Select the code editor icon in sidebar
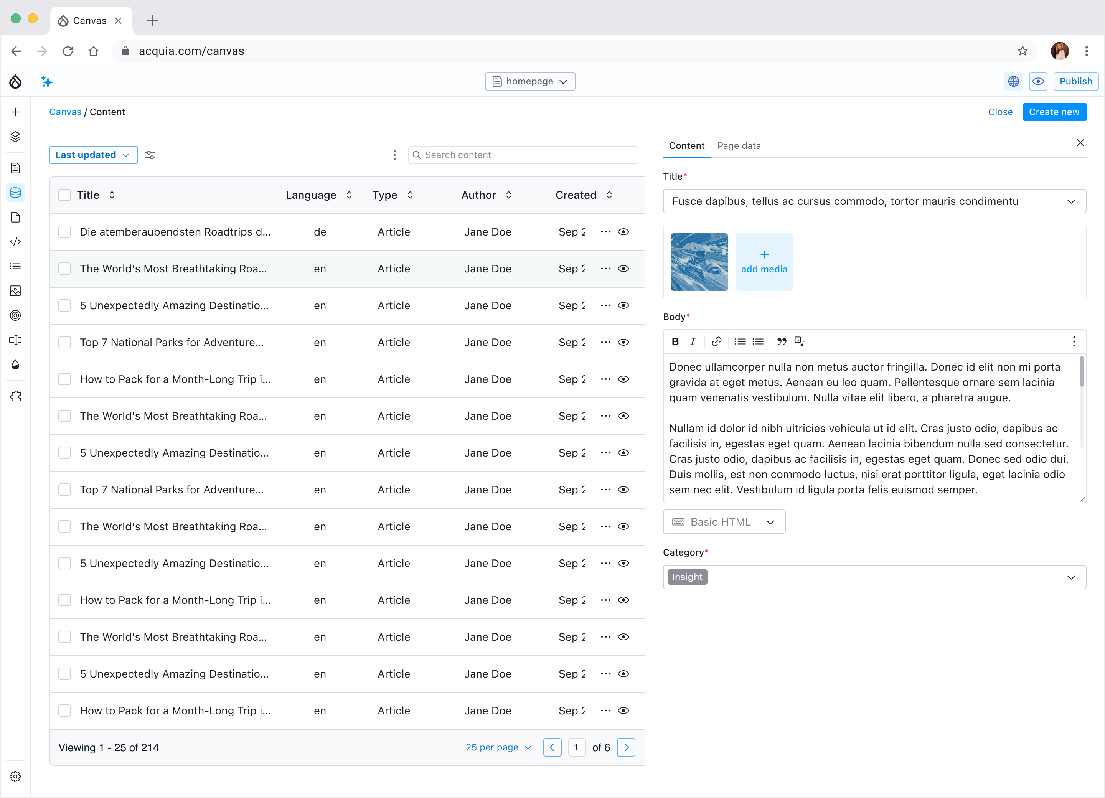1105x798 pixels. click(15, 242)
